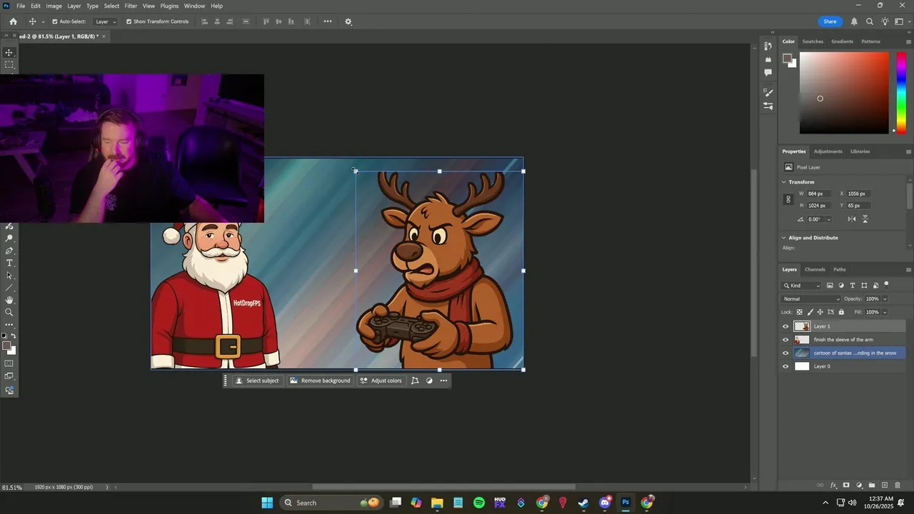Hide the 'cartoon of santas' layer
914x514 pixels.
[786, 353]
